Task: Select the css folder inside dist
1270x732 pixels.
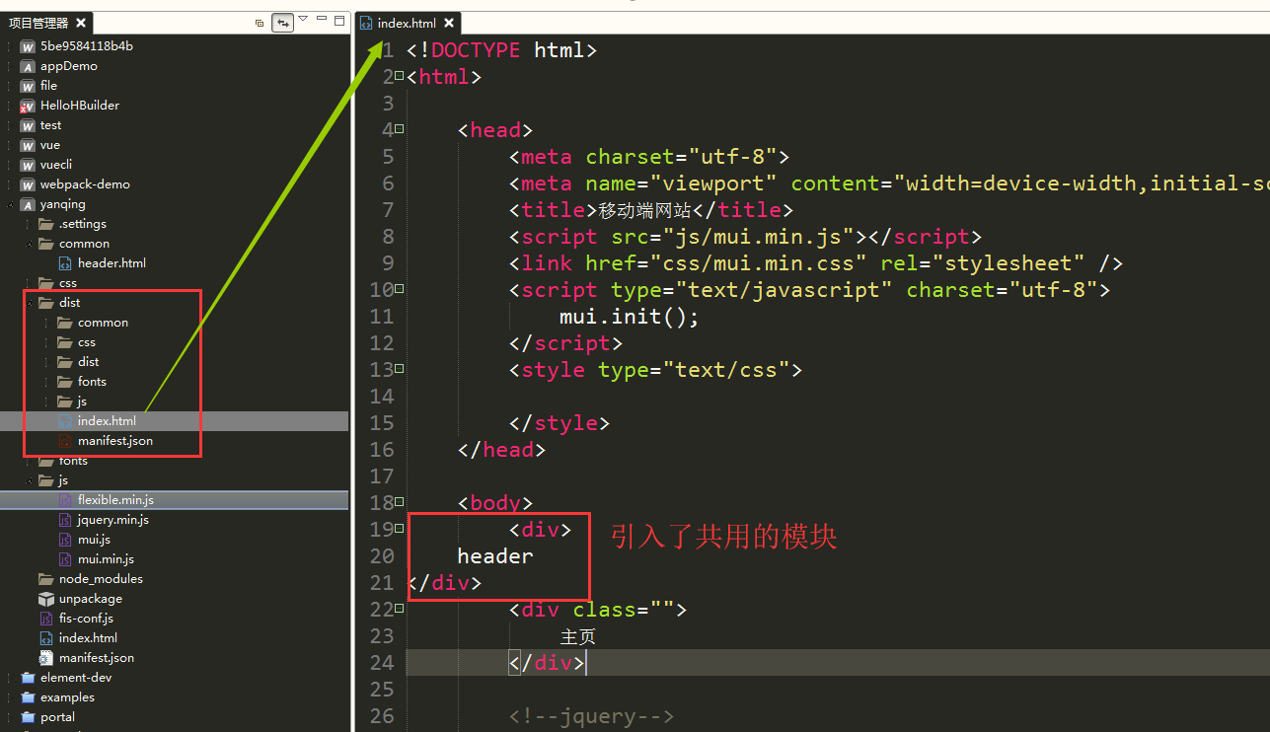Action: (x=87, y=342)
